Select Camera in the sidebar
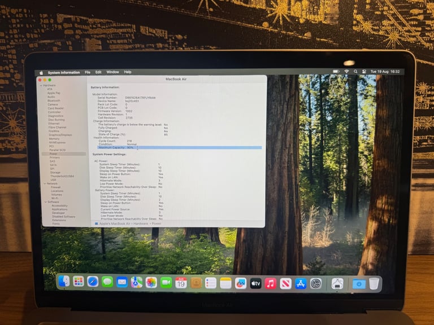434x325 pixels. (x=53, y=104)
